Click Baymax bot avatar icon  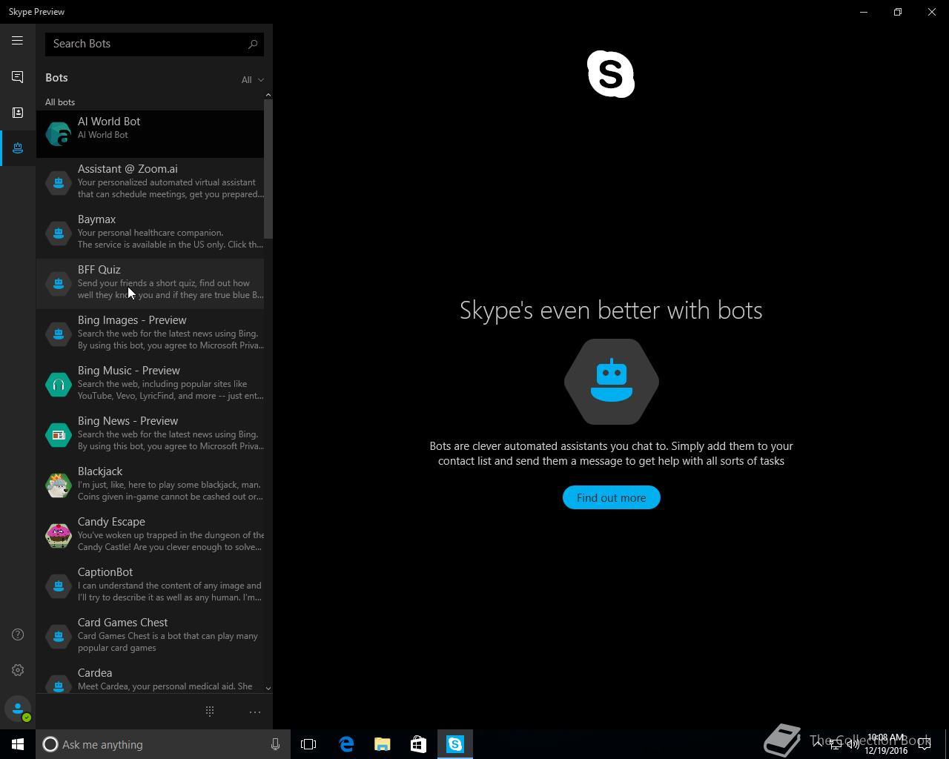point(59,233)
